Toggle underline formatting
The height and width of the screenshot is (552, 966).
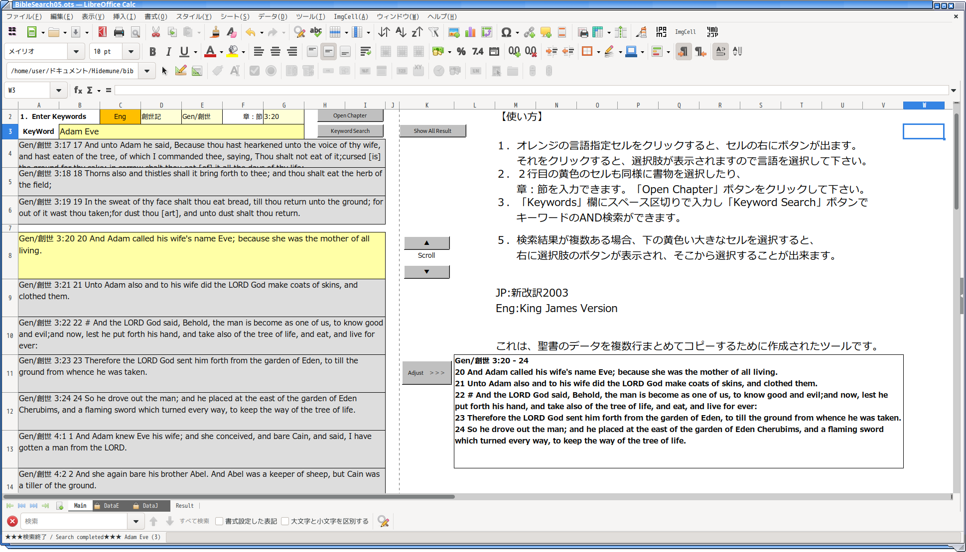point(184,51)
